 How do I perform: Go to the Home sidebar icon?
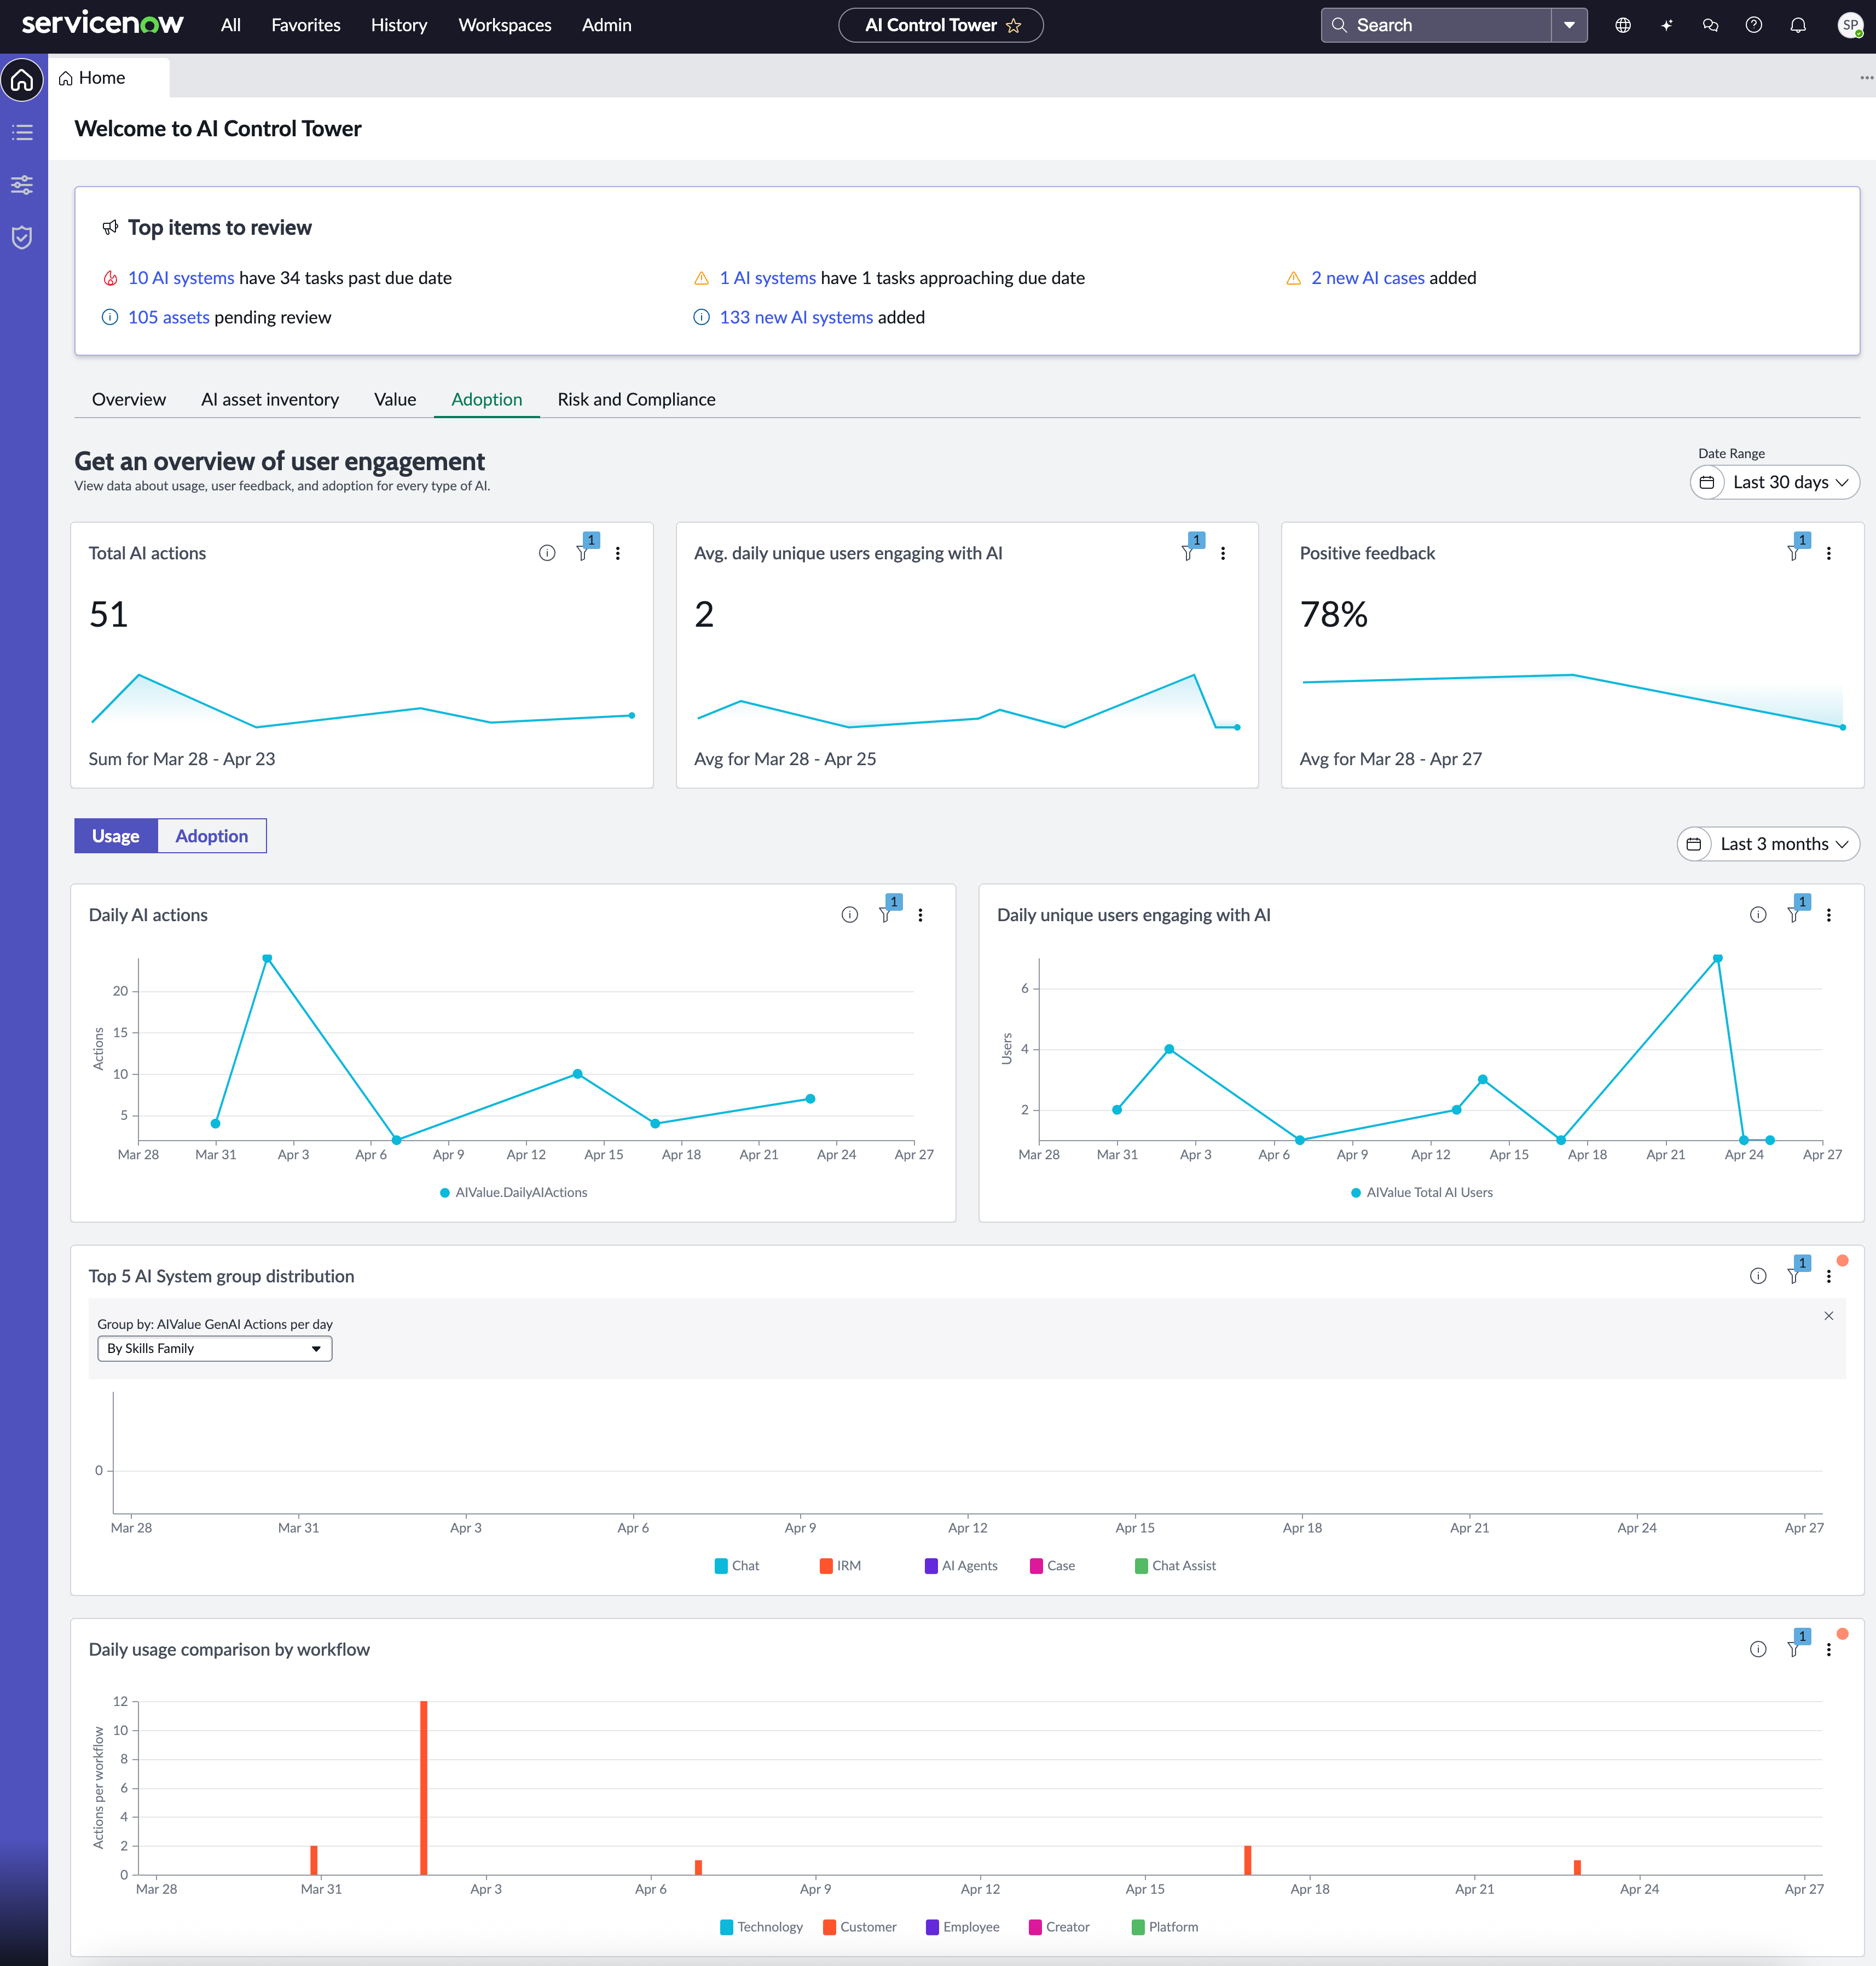tap(22, 80)
